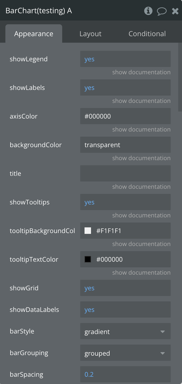
Task: Click the axisColor #000000 field
Action: [x=125, y=116]
